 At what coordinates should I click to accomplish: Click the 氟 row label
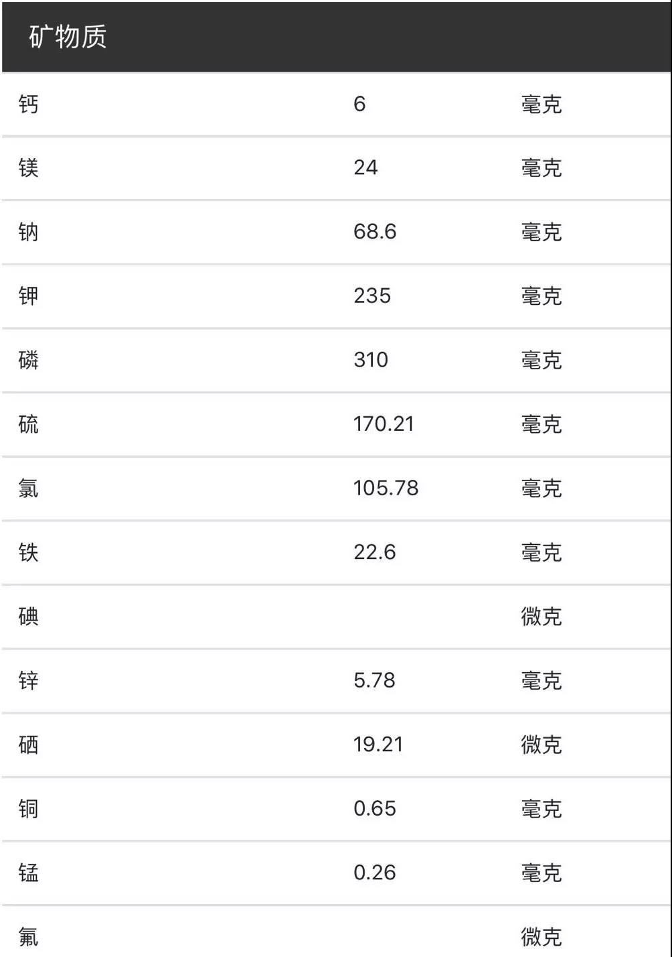pyautogui.click(x=28, y=936)
